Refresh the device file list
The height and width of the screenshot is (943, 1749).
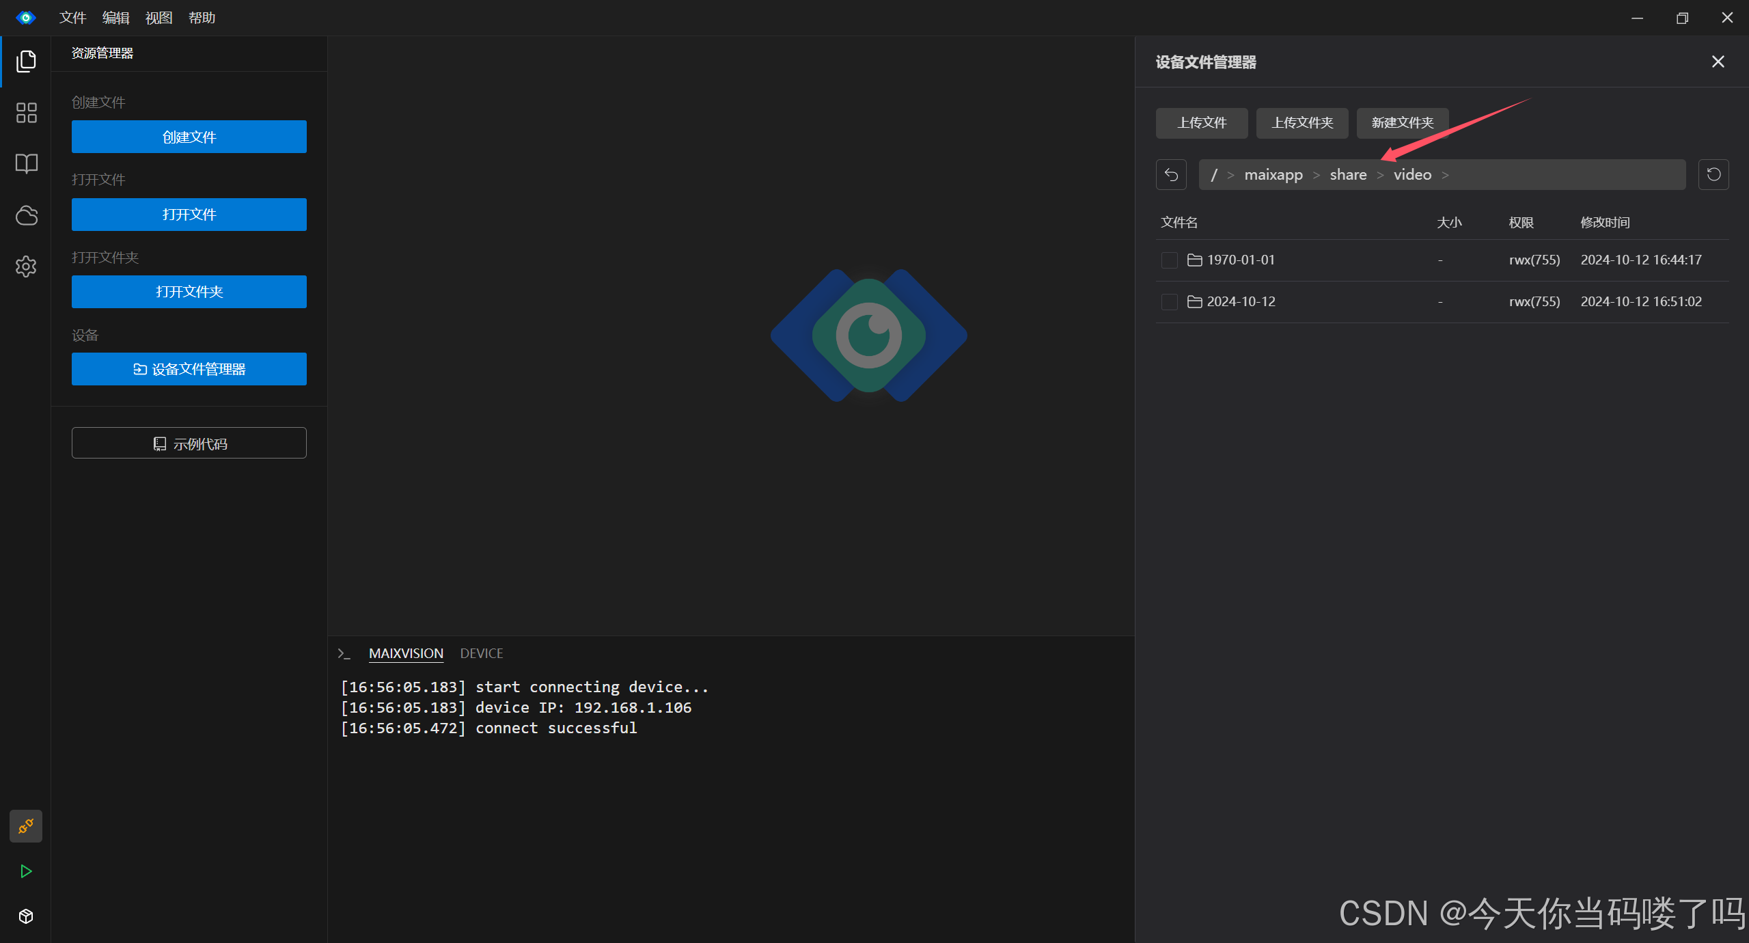point(1713,175)
